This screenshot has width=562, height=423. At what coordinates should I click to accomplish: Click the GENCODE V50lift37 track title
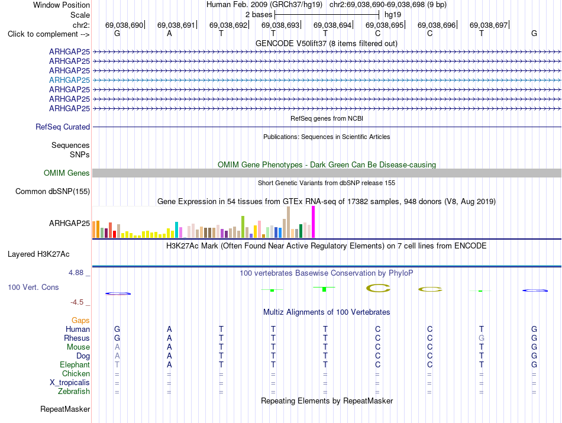point(327,44)
